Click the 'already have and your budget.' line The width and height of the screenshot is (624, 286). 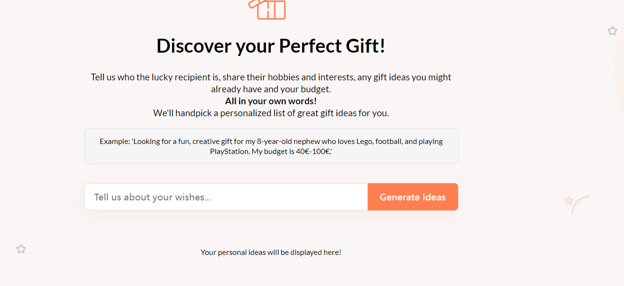271,89
